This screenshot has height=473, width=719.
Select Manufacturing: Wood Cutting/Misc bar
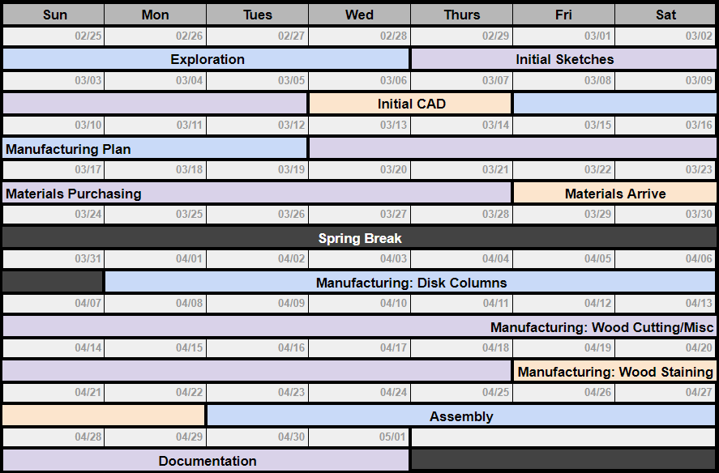point(359,327)
